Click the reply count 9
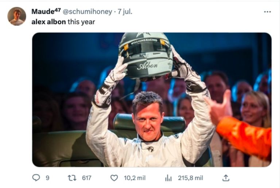The height and width of the screenshot is (188, 280). point(47,178)
